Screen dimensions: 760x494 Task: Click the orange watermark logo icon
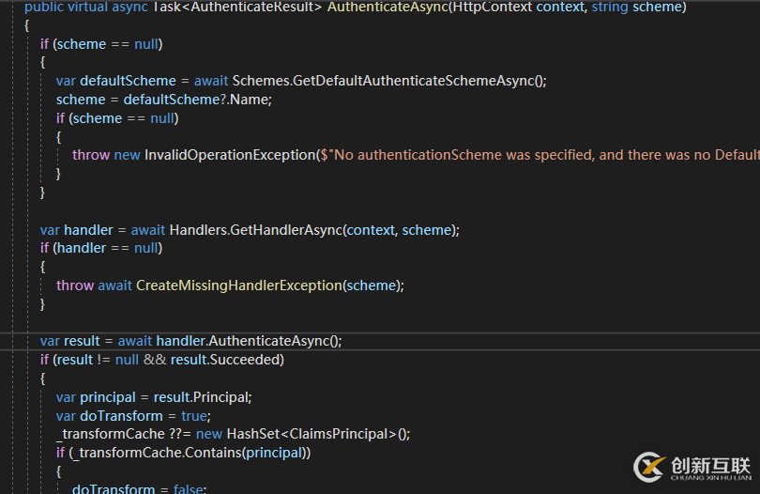[650, 467]
